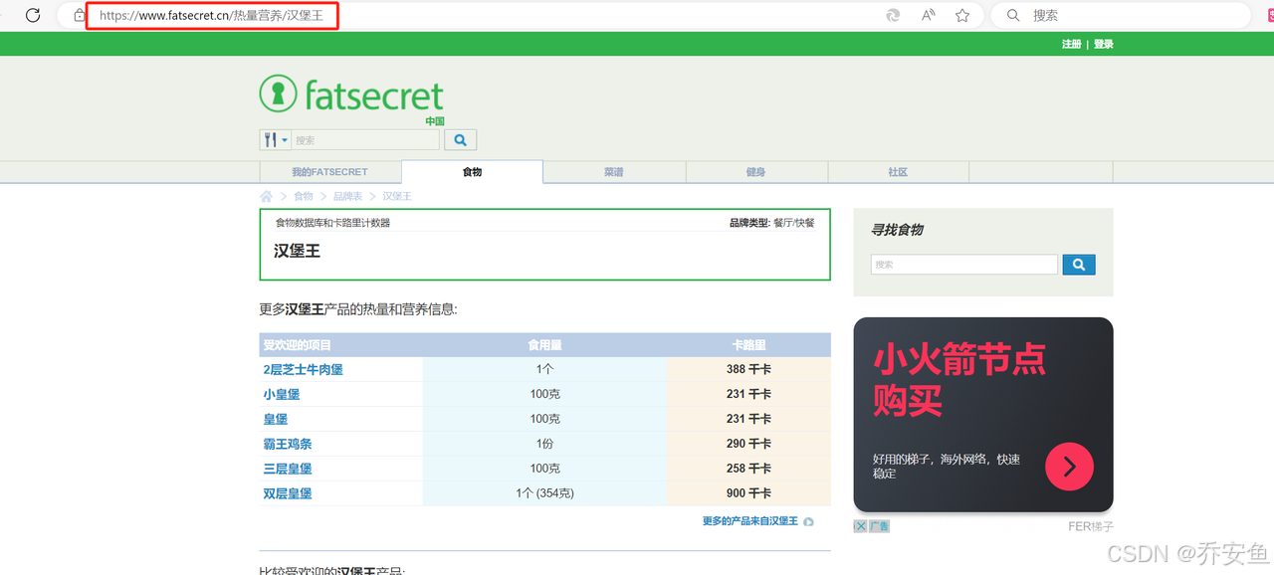Click the 食用量 column header
The height and width of the screenshot is (575, 1274).
point(544,345)
